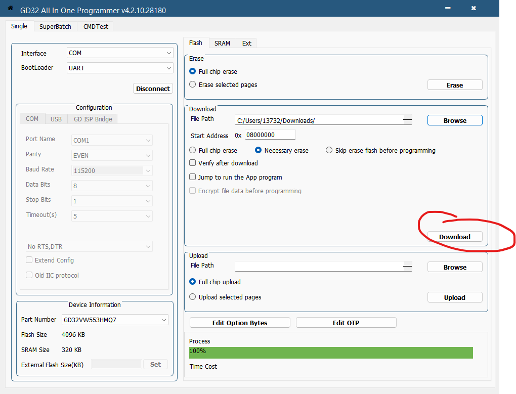Image resolution: width=516 pixels, height=394 pixels.
Task: Open Edit Option Bytes
Action: point(240,323)
